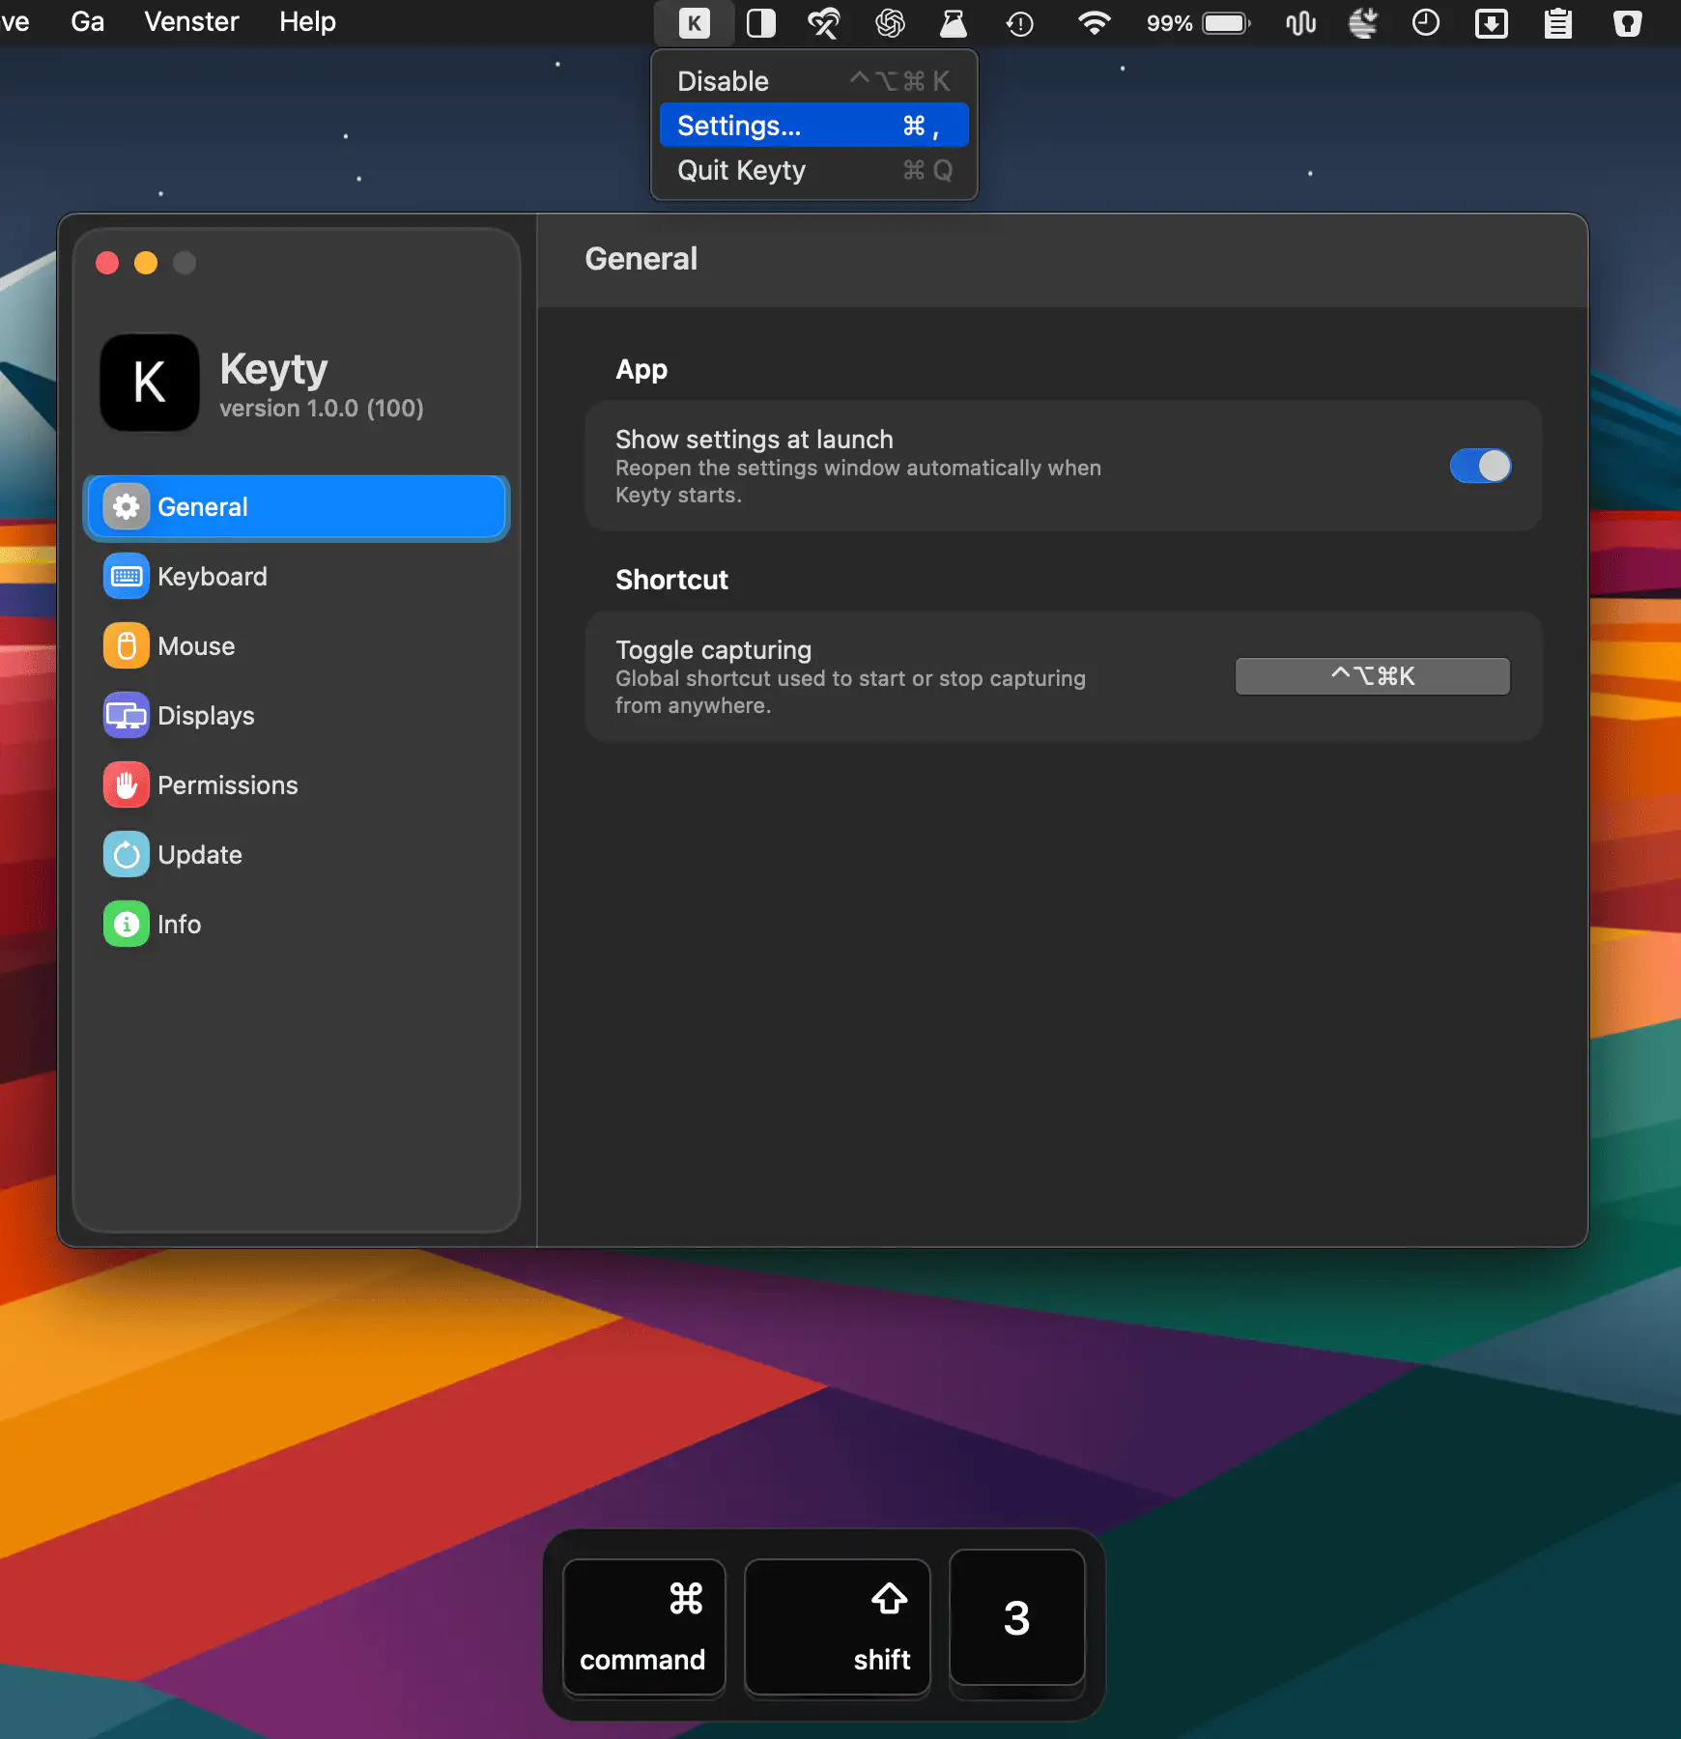The height and width of the screenshot is (1739, 1681).
Task: Click the orange mouse icon in the sidebar
Action: coord(127,646)
